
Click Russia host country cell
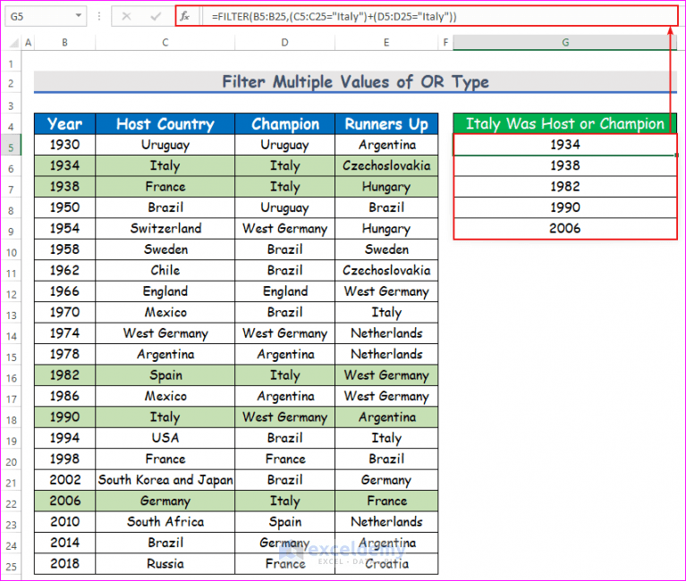[x=165, y=563]
